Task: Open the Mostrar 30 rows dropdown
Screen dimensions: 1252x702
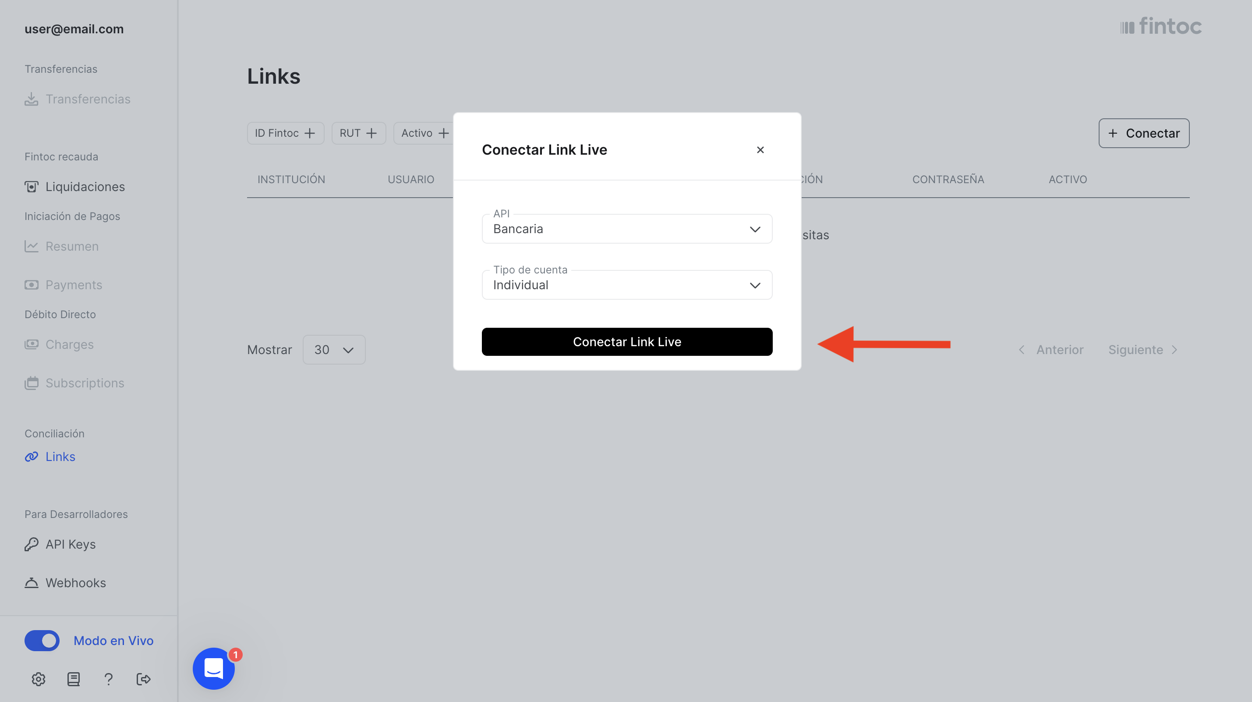Action: pyautogui.click(x=334, y=350)
